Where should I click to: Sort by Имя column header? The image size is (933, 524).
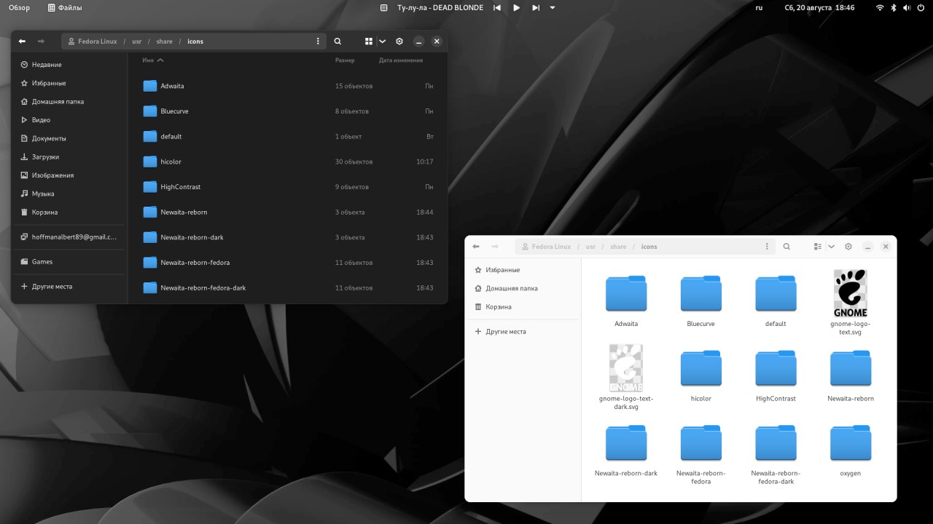point(153,60)
